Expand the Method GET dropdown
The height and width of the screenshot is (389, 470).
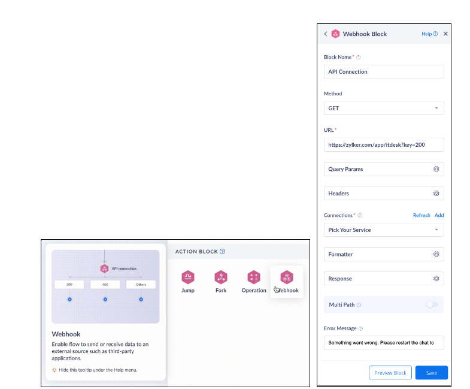[x=383, y=108]
